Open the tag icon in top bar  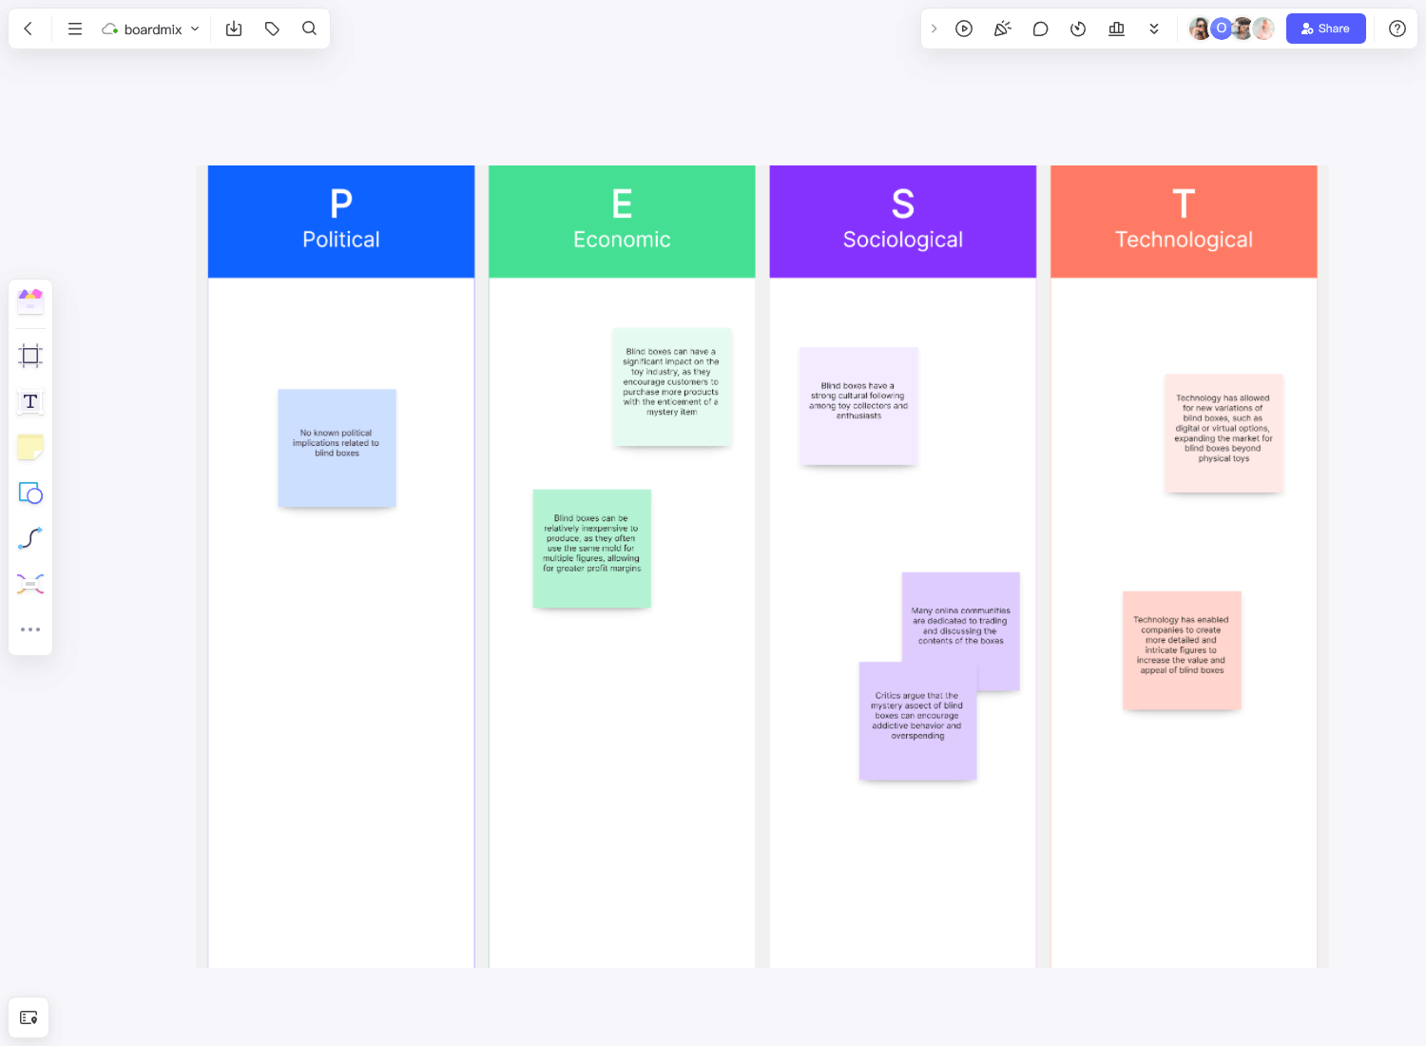272,29
